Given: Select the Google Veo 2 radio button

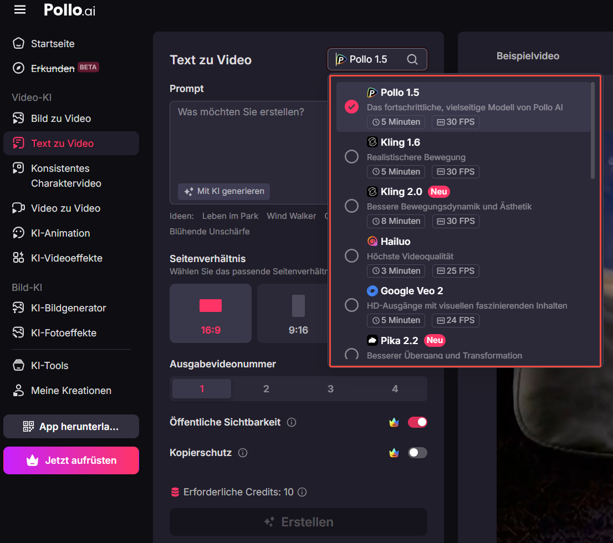Looking at the screenshot, I should click(351, 305).
